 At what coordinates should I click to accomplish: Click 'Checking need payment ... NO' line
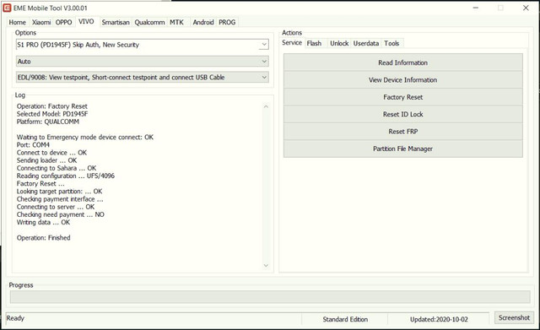point(60,214)
